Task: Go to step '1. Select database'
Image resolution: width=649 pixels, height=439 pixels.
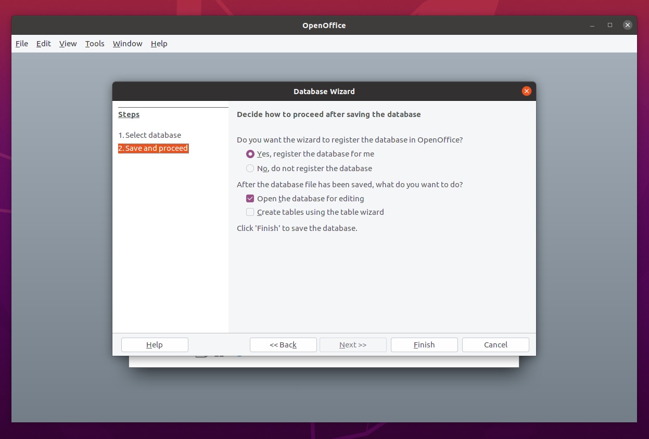Action: click(x=150, y=135)
